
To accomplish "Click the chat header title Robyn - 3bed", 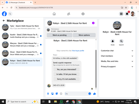I will [x=70, y=23].
